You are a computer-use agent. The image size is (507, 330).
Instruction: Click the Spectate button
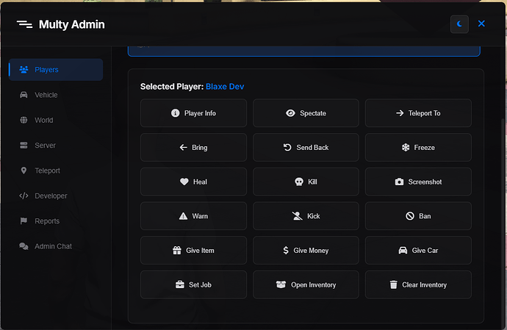click(306, 113)
